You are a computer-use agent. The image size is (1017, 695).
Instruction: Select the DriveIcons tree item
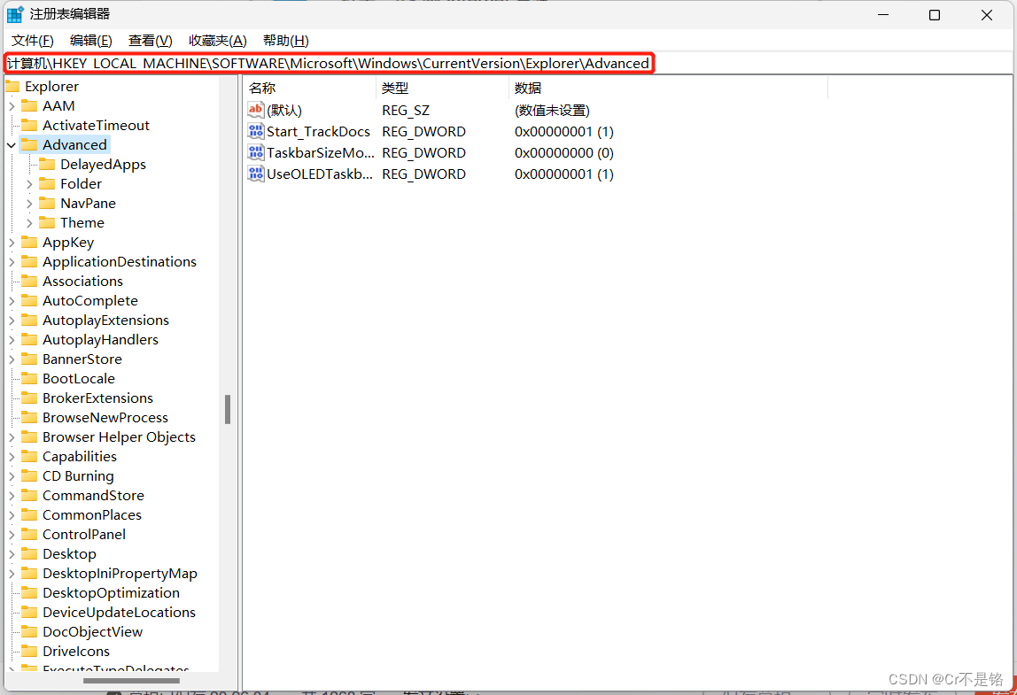coord(76,651)
